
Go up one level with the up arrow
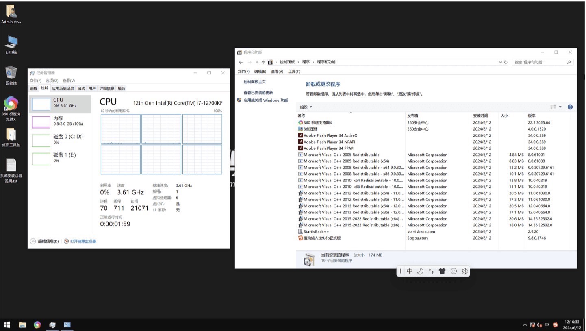click(x=263, y=62)
